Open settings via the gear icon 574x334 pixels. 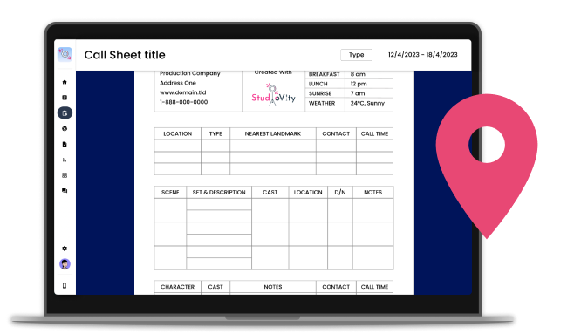click(x=65, y=249)
